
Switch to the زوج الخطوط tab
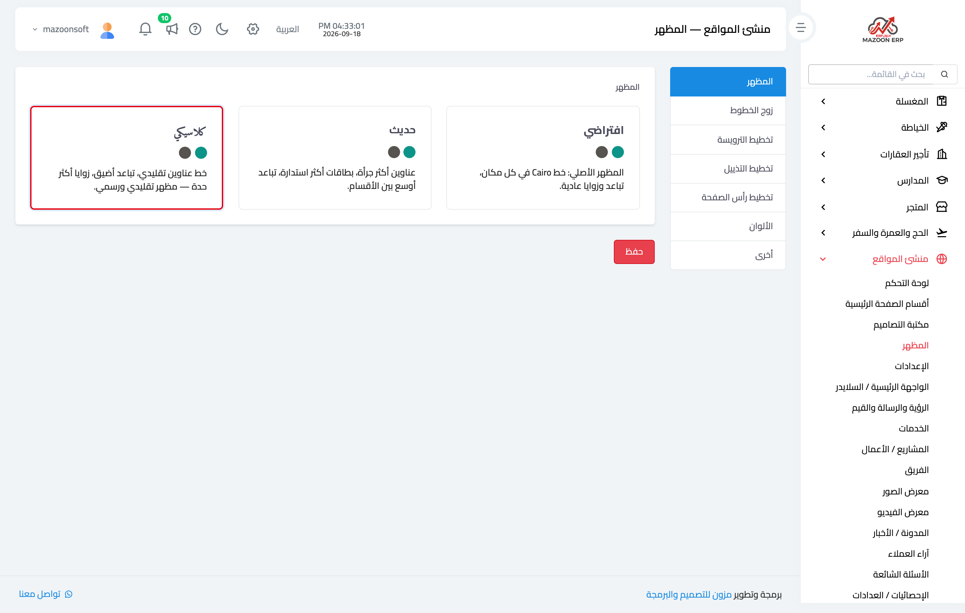tap(728, 111)
